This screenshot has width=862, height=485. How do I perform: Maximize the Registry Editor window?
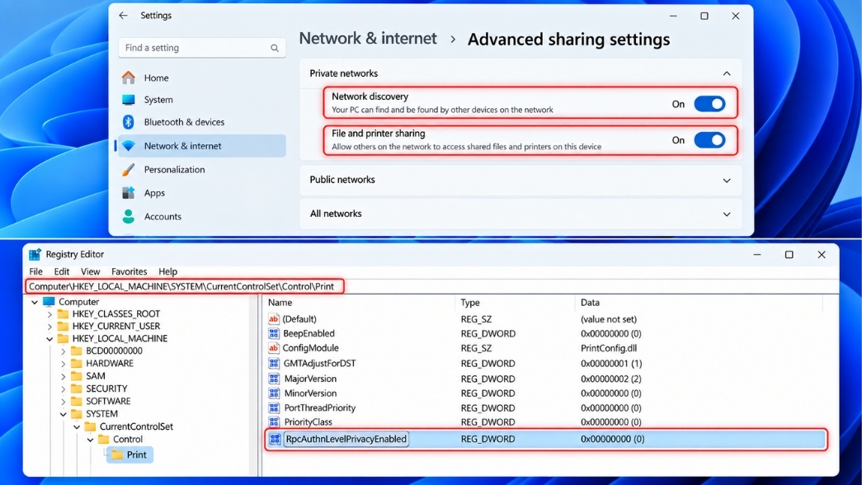point(789,255)
